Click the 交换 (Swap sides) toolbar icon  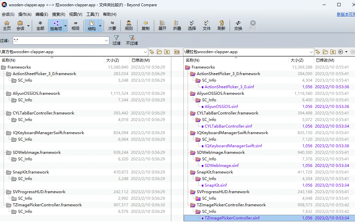pos(238,25)
